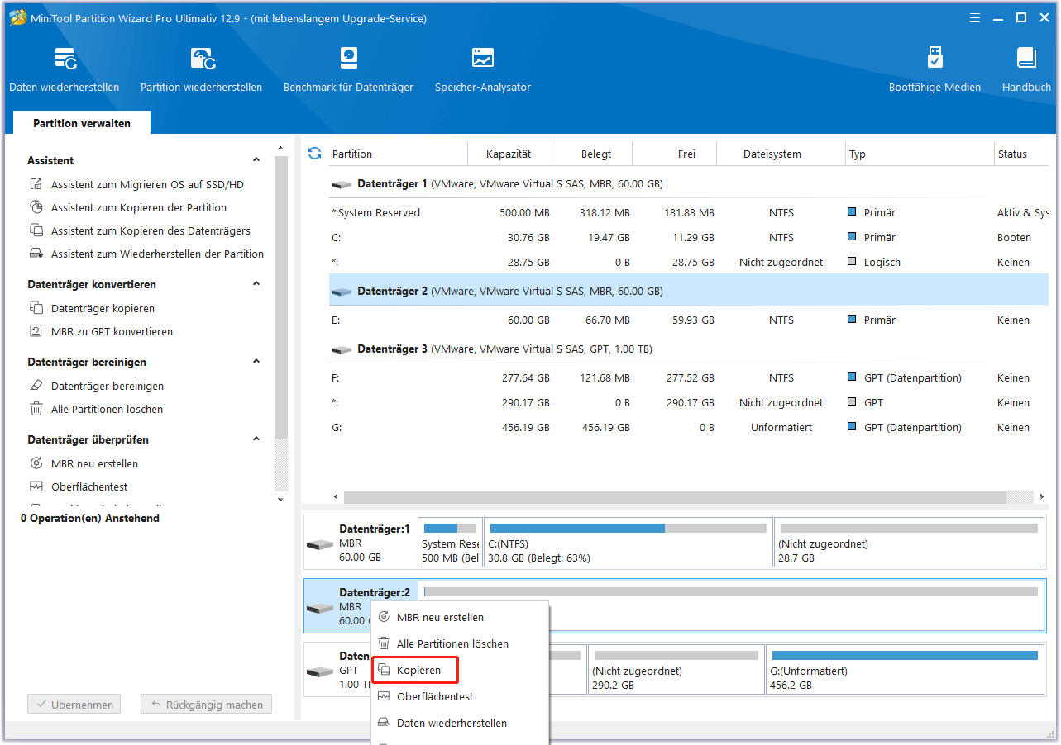
Task: Collapse Datenträger konvertieren section
Action: pos(256,284)
